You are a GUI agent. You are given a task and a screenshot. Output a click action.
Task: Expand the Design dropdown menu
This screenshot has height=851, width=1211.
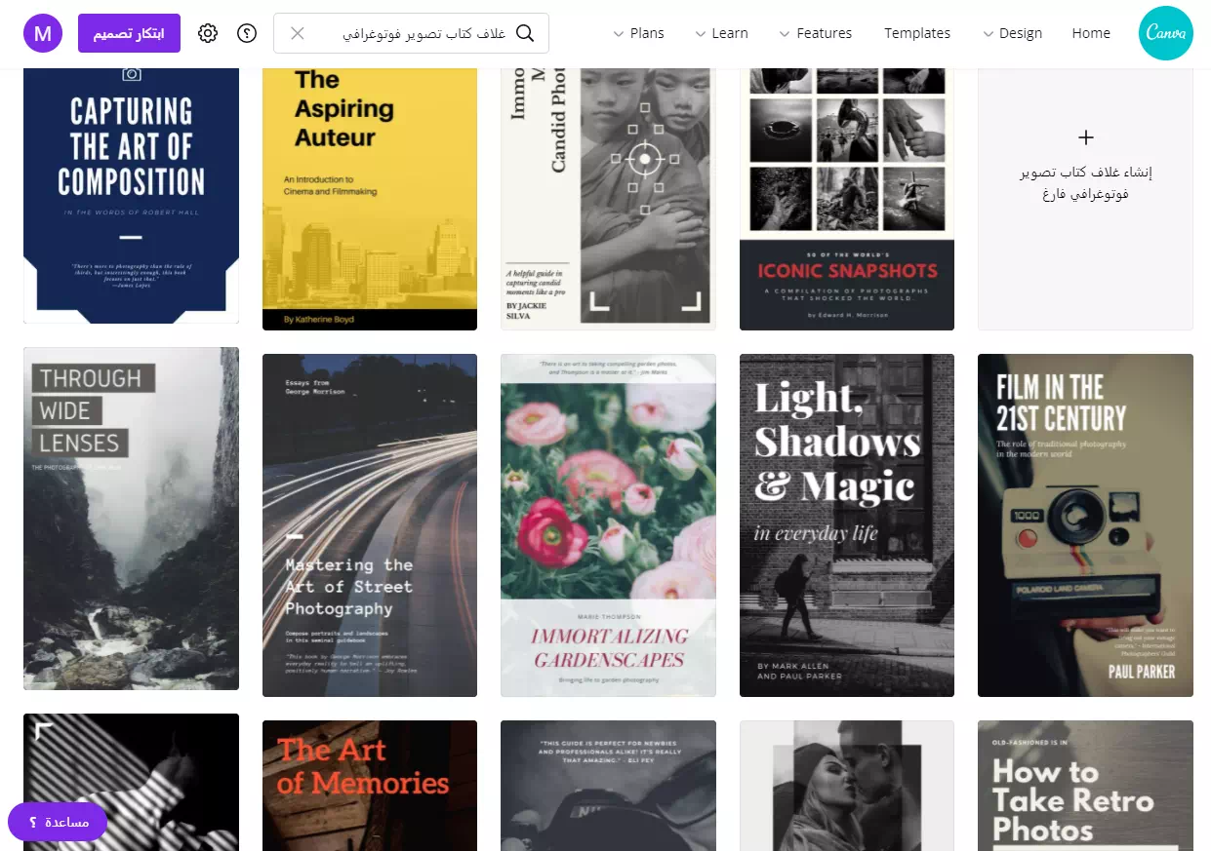(1011, 33)
